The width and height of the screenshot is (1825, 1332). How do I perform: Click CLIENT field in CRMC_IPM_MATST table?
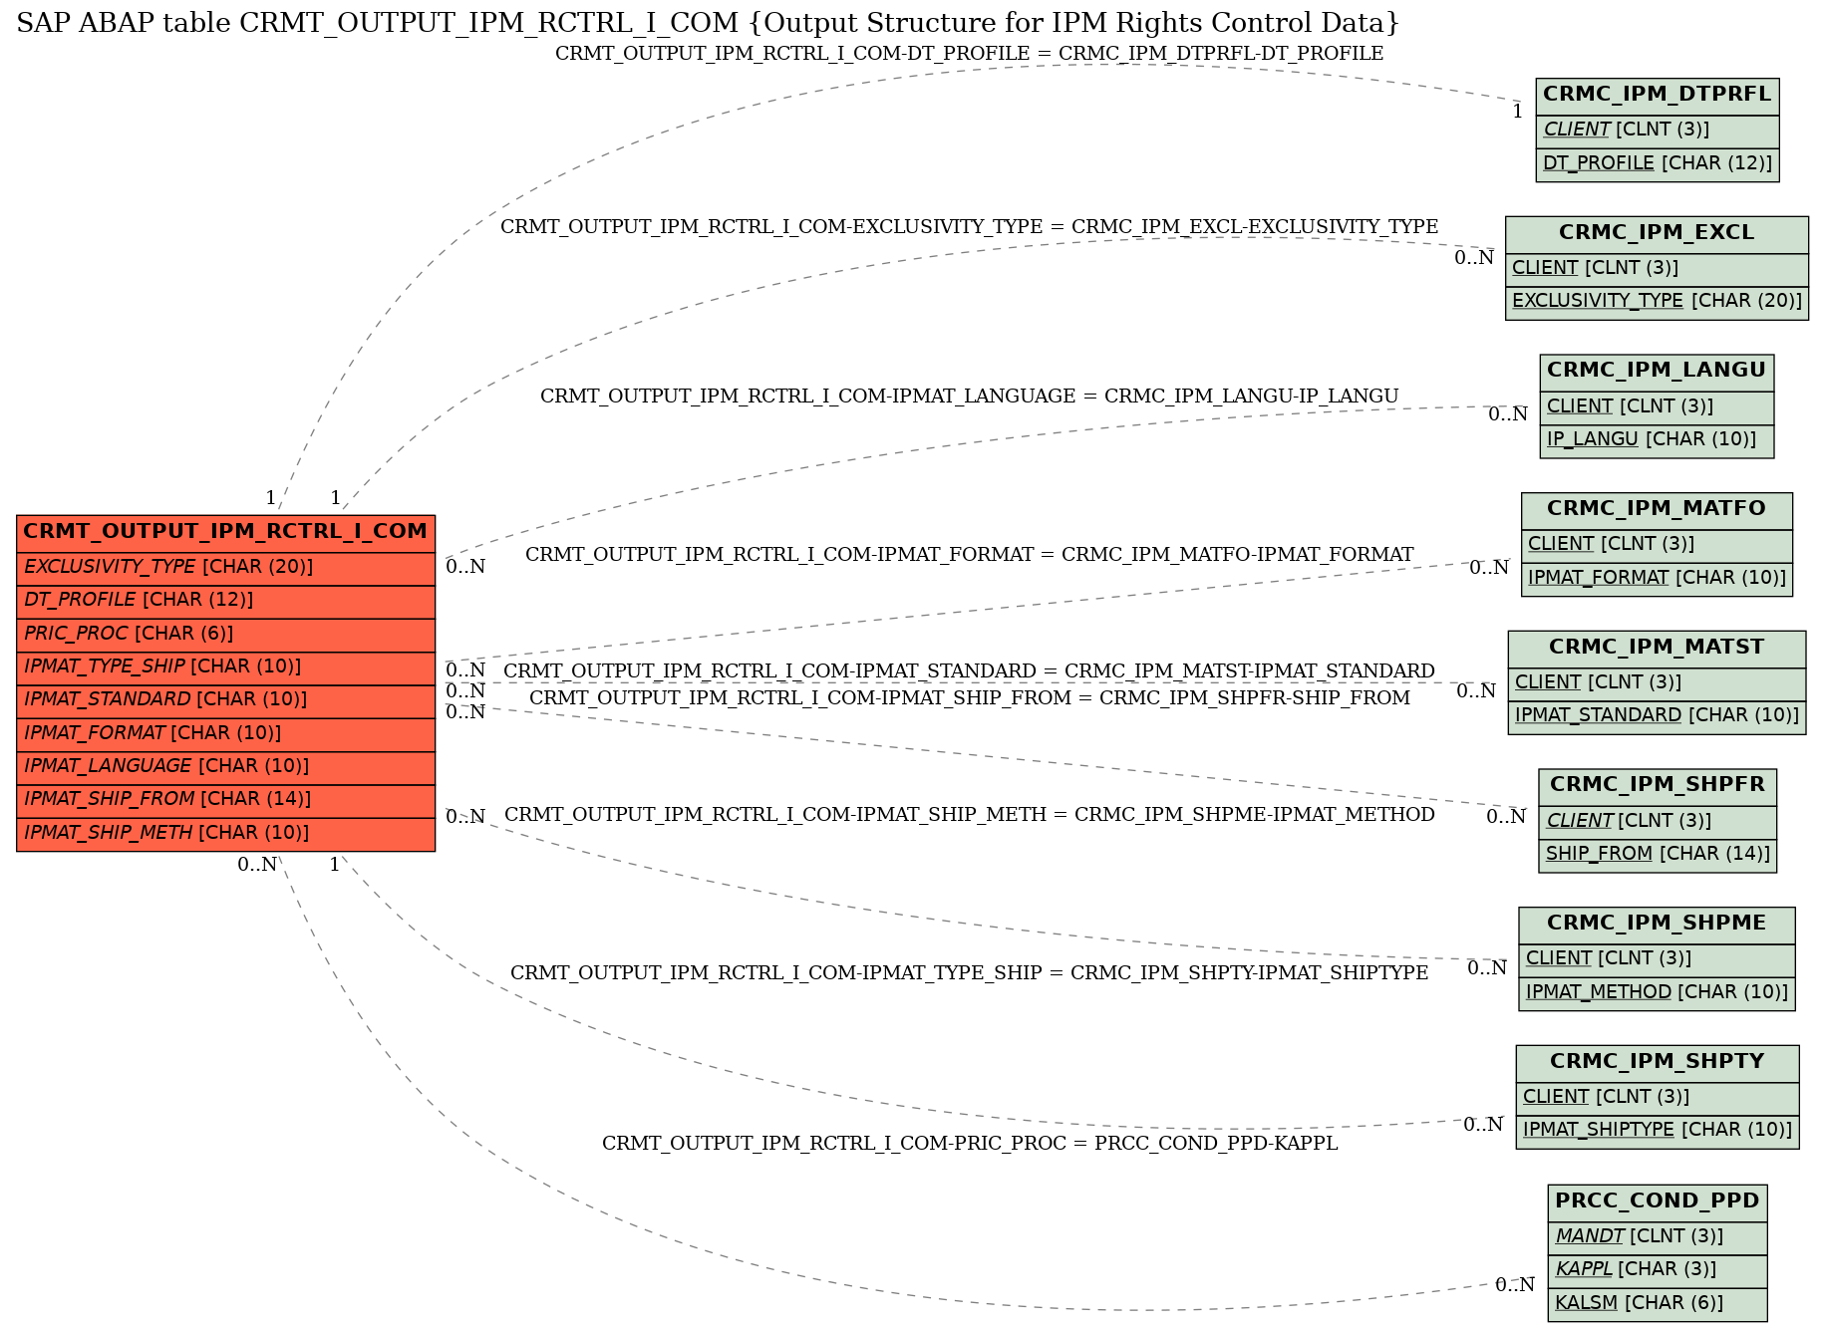click(x=1657, y=683)
